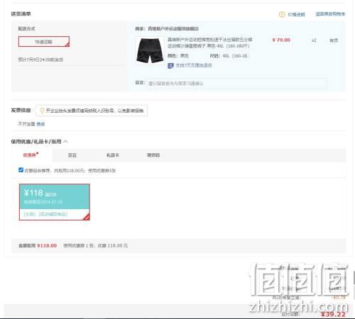The width and height of the screenshot is (355, 319).
Task: Open the shorts product title link
Action: 210,43
